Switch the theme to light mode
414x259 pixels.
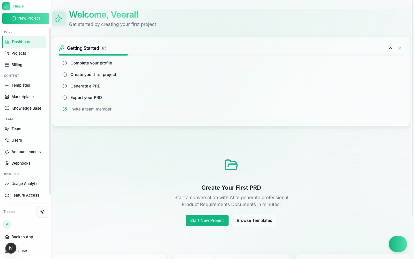point(42,212)
